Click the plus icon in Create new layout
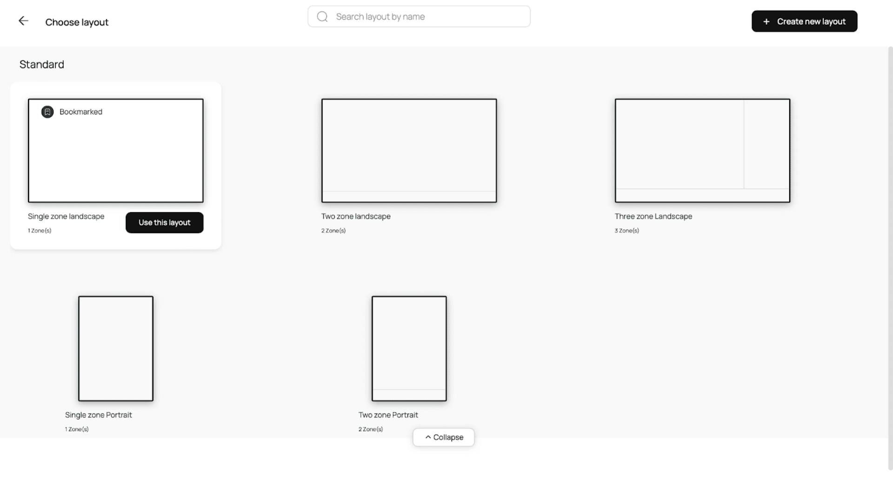 pos(766,21)
